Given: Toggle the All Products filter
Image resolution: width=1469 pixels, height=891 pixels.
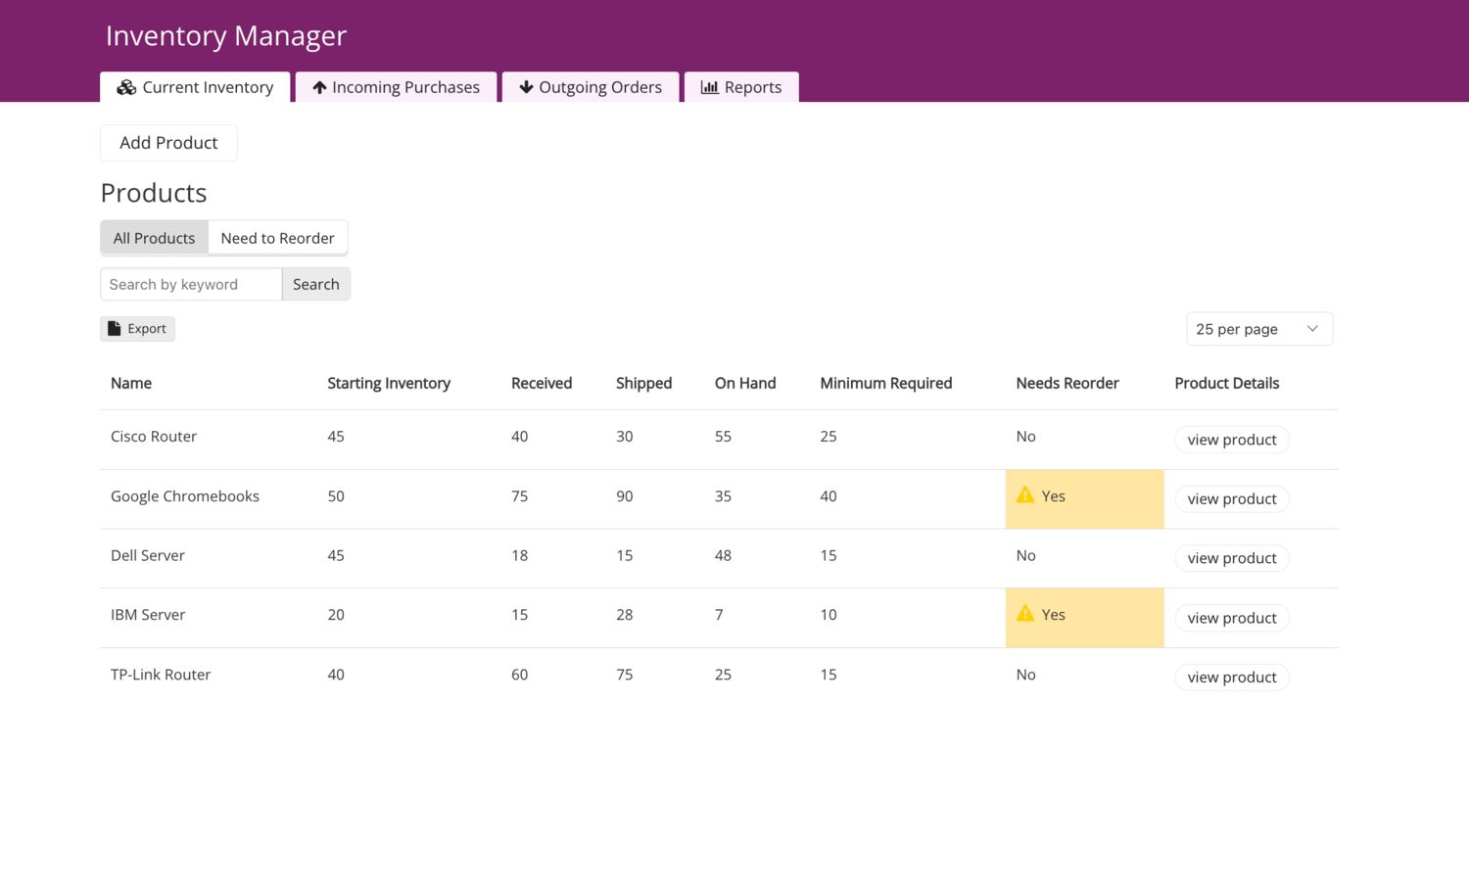Looking at the screenshot, I should point(154,238).
